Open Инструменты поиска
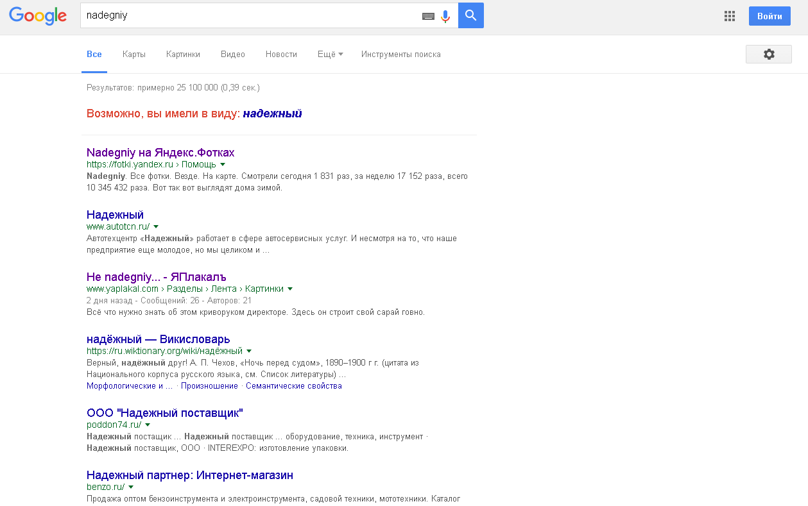Screen dimensions: 808x506 pyautogui.click(x=401, y=55)
